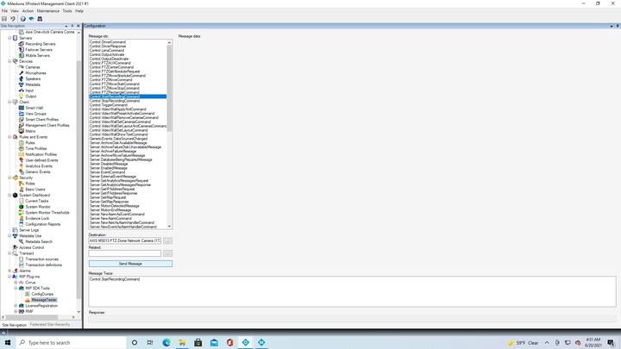This screenshot has height=349, width=621.
Task: Click the Help question mark toolbar icon
Action: (x=23, y=18)
